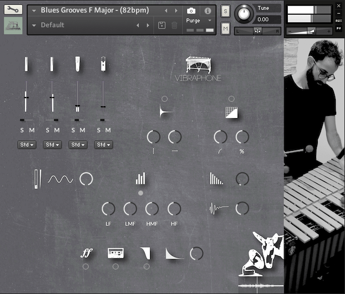Click the PV button
Screen dimensions: 345x294
click(338, 28)
